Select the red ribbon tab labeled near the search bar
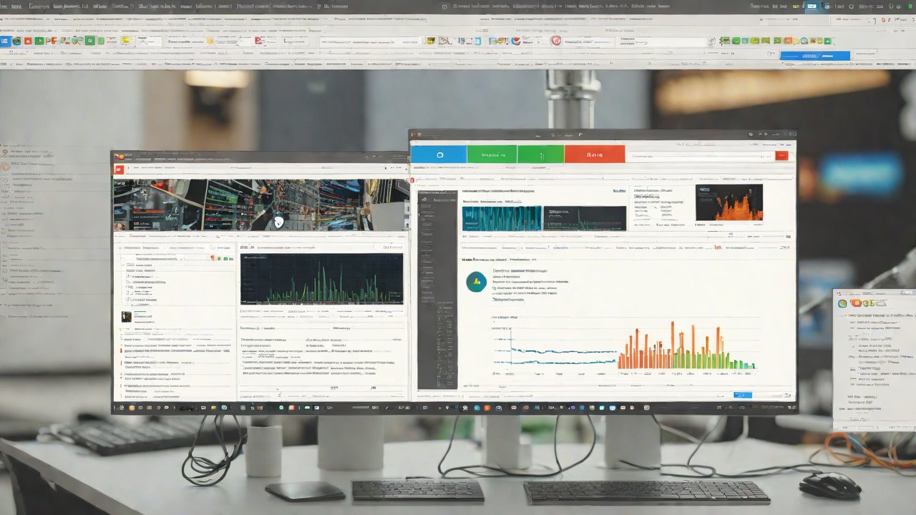 click(x=595, y=154)
